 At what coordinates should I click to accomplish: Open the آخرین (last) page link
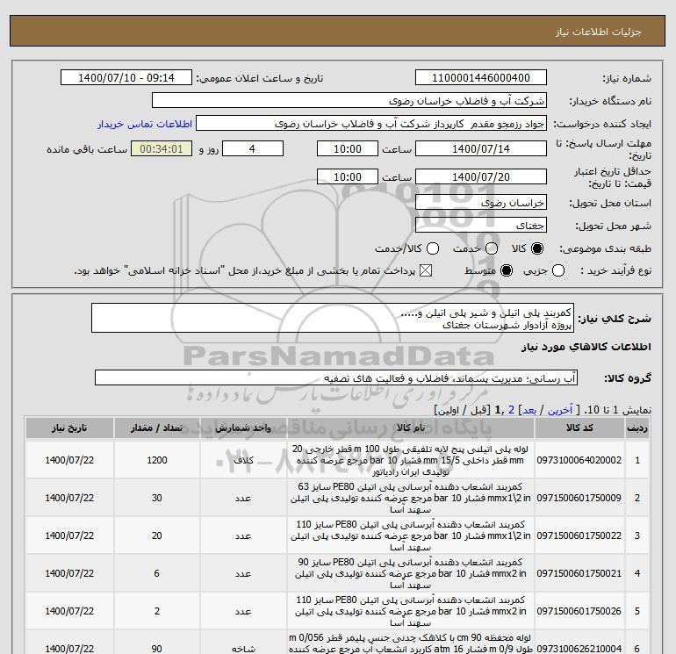pos(560,410)
